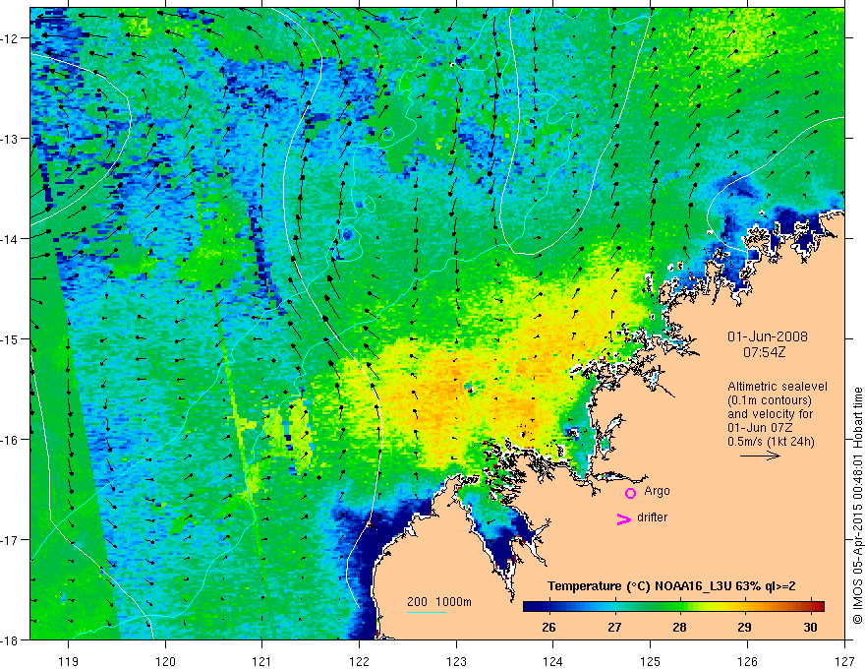This screenshot has width=865, height=669.
Task: Click the cyan 200 1000m depth contour line sample
Action: [427, 613]
